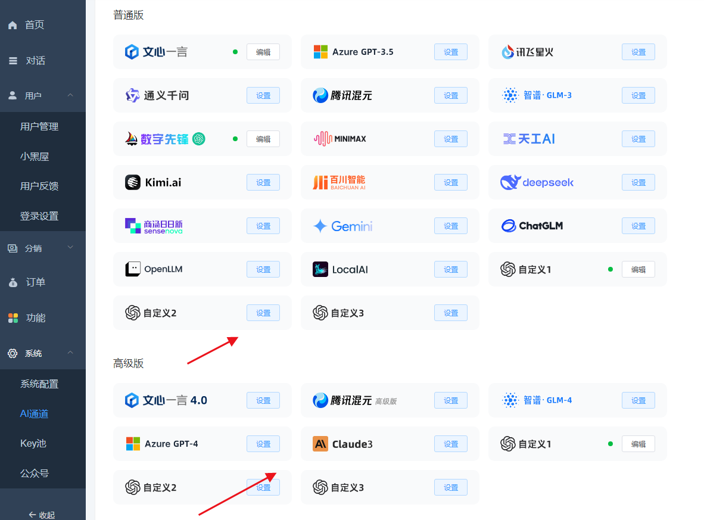Click 编辑 for 自定义1 in 普通版
This screenshot has height=520, width=704.
tap(638, 269)
